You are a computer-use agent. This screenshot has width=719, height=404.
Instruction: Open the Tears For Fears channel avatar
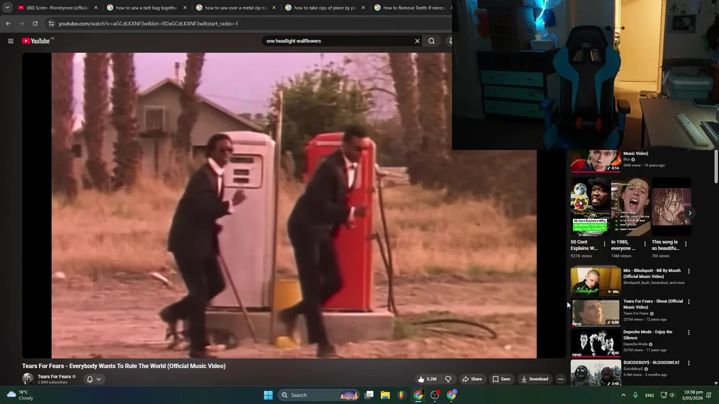(28, 379)
